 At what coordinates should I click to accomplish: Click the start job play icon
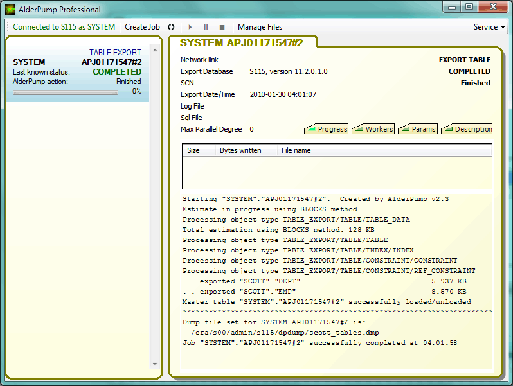[190, 27]
